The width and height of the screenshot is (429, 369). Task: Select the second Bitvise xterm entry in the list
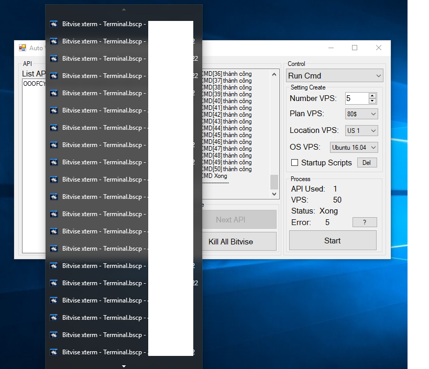click(102, 41)
